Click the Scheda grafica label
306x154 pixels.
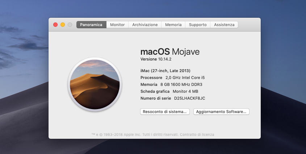coord(155,91)
